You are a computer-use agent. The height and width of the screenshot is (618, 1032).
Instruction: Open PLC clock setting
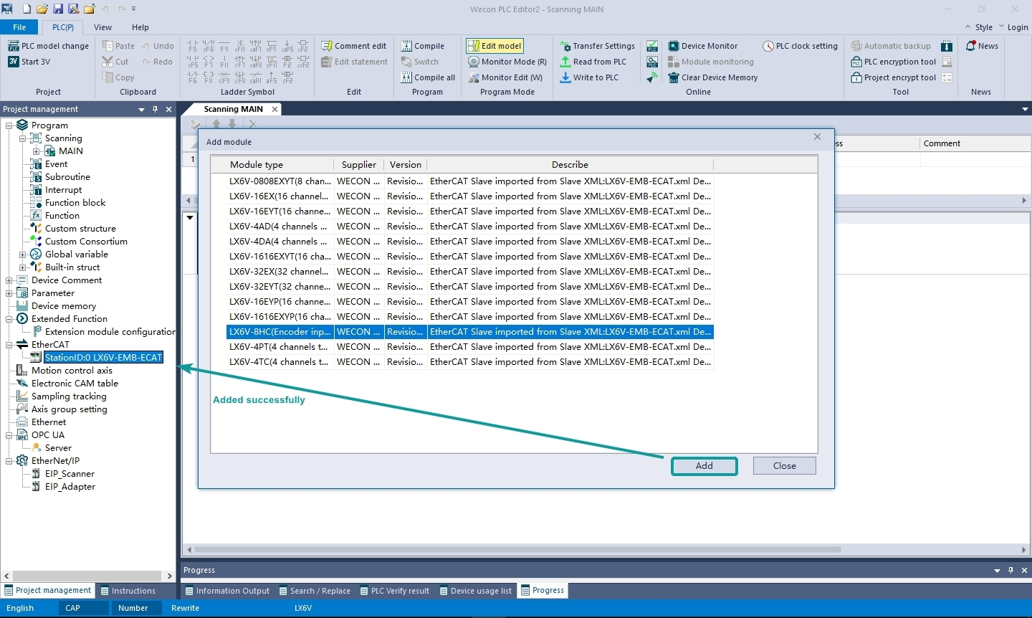(x=800, y=46)
